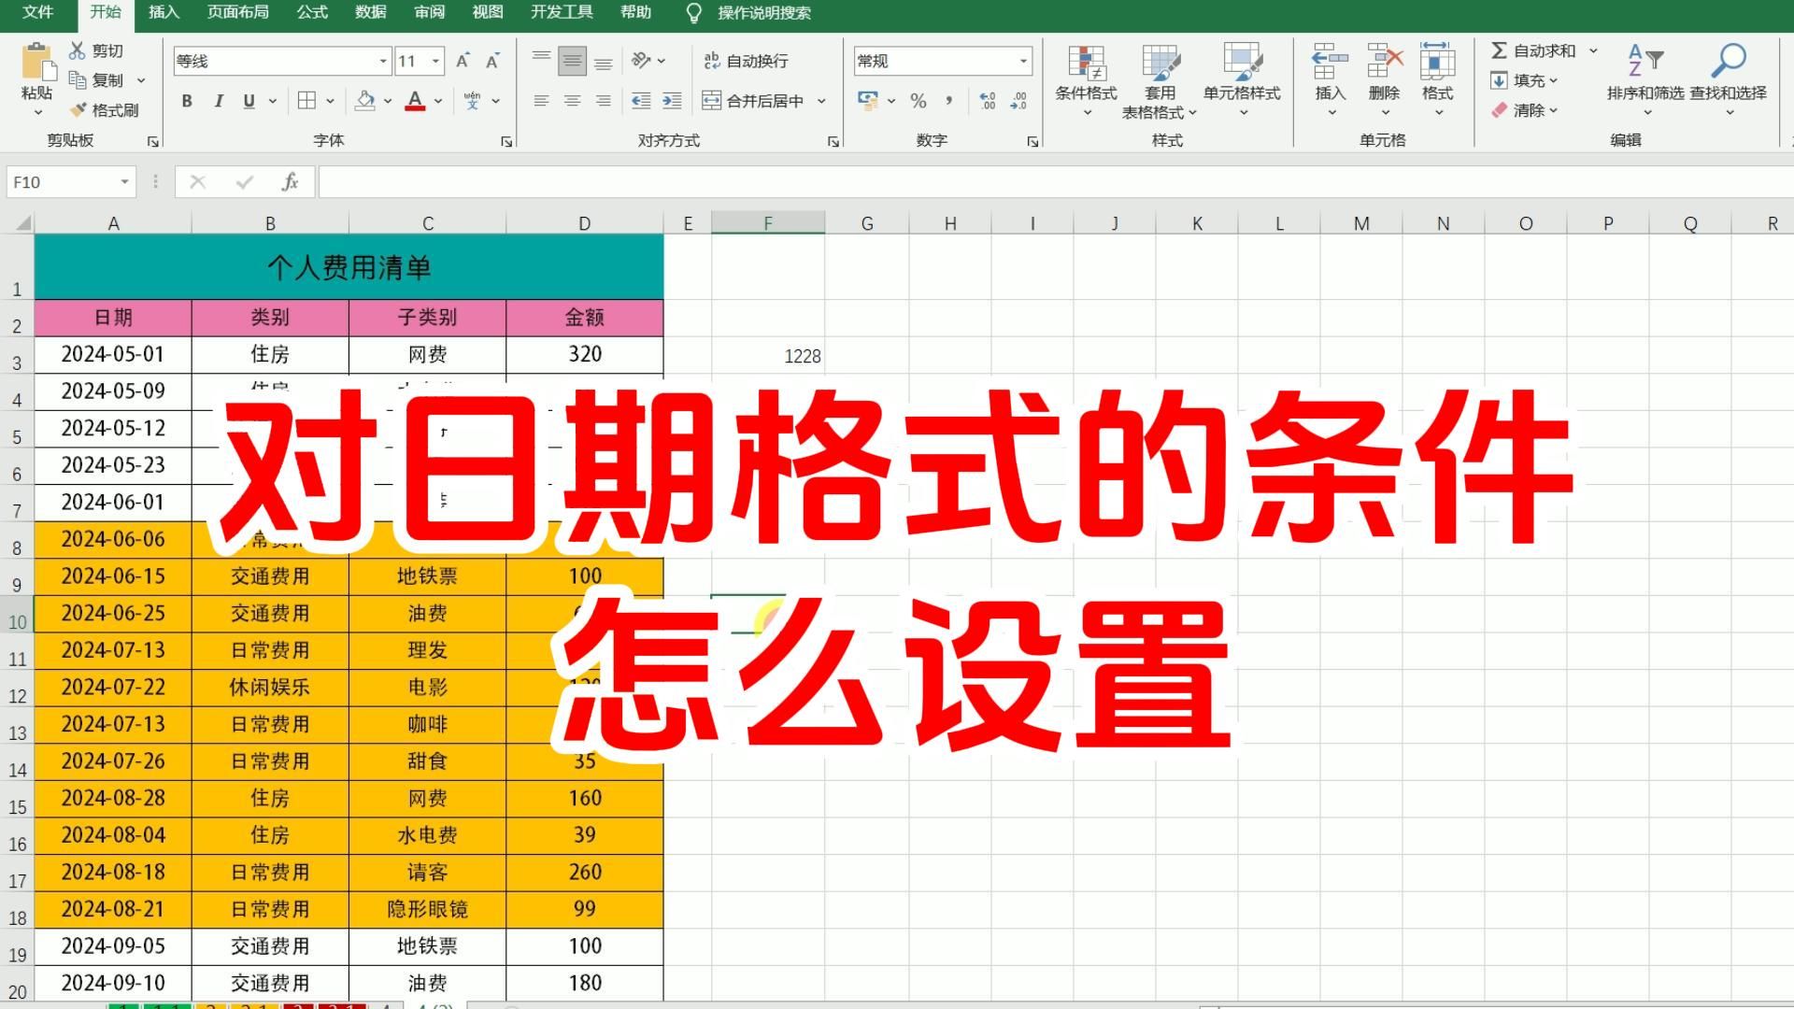The height and width of the screenshot is (1009, 1794).
Task: Align text to vertical middle
Action: 572,61
